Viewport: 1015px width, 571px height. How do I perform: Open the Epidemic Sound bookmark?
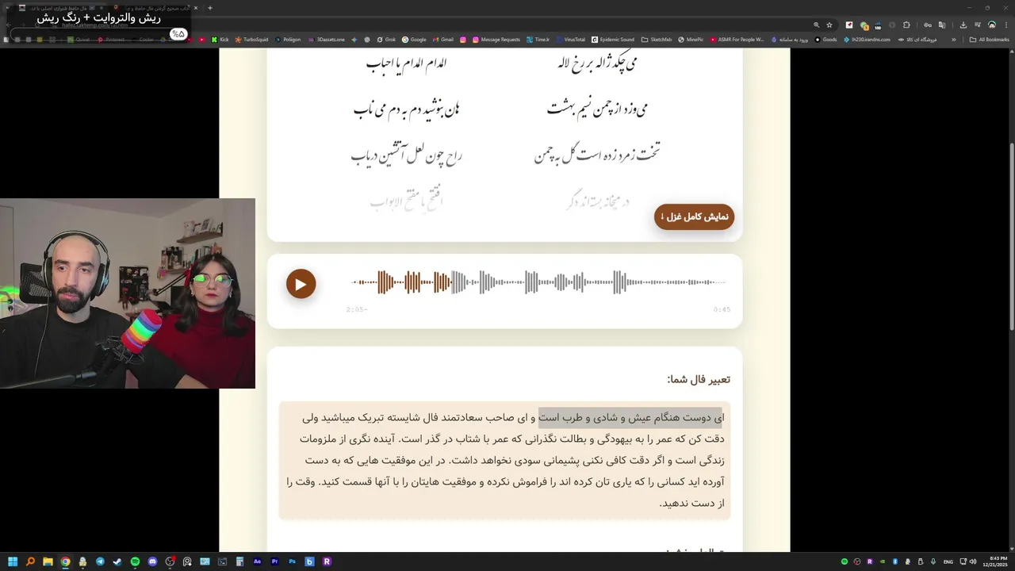point(612,40)
